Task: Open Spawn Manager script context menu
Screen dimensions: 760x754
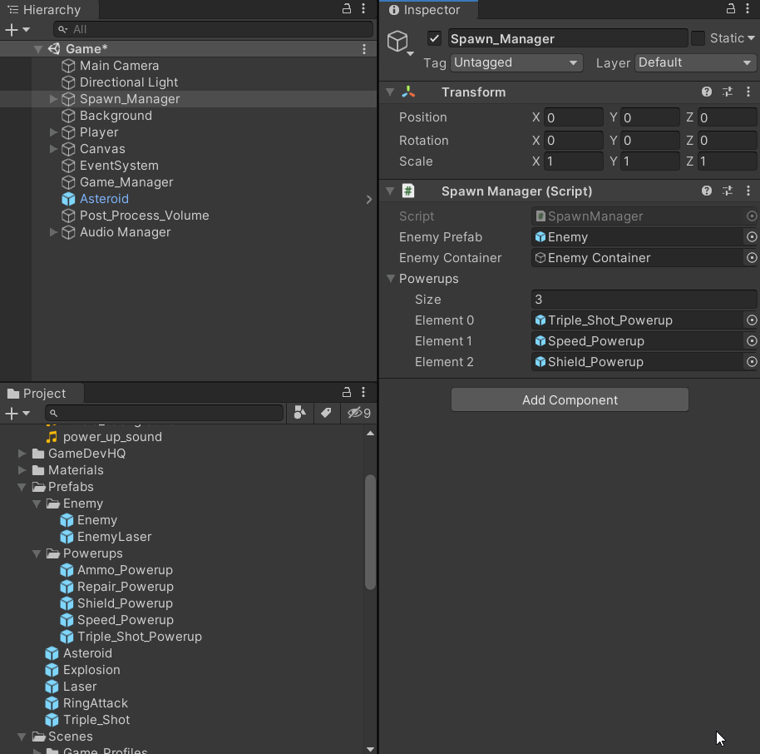Action: (748, 191)
